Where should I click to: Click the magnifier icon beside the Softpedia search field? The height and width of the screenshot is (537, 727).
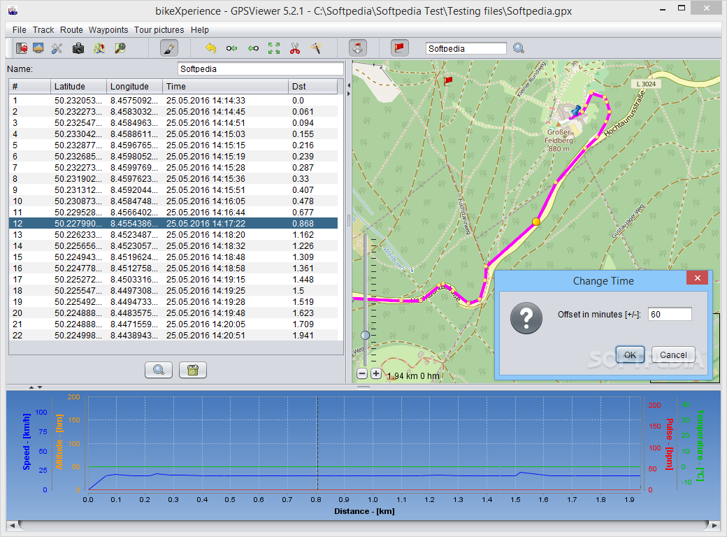519,48
